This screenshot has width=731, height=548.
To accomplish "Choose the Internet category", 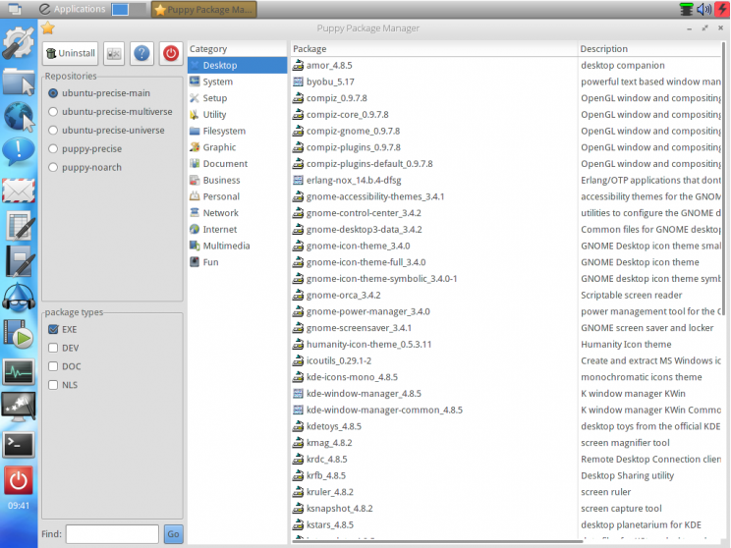I will [238, 229].
